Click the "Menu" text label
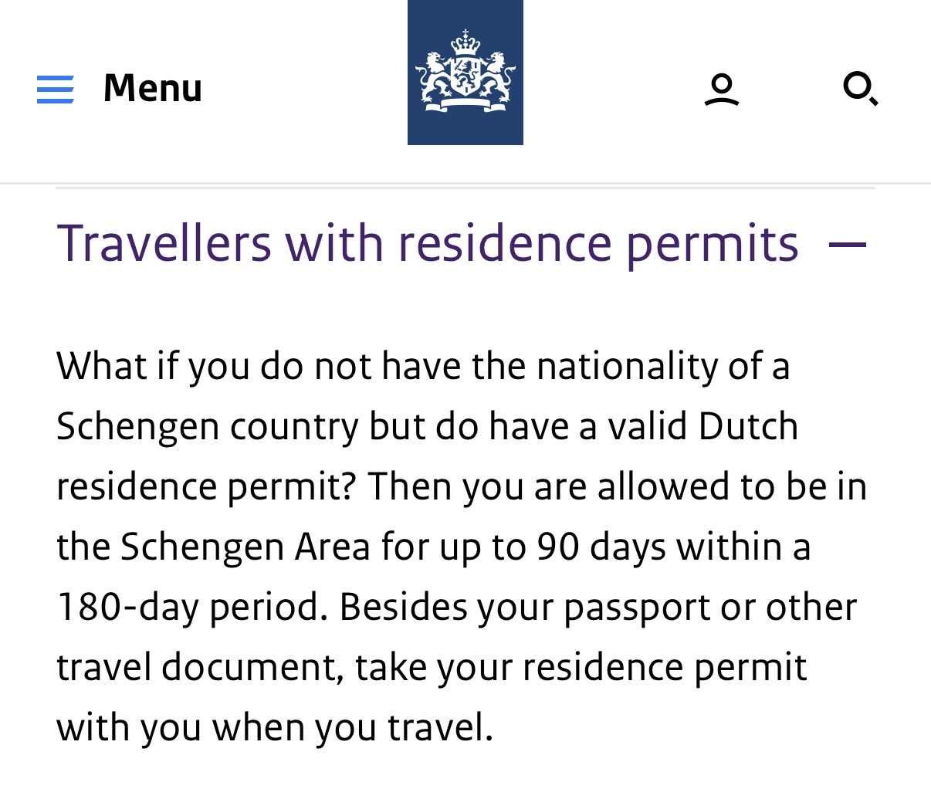The image size is (931, 789). [152, 88]
